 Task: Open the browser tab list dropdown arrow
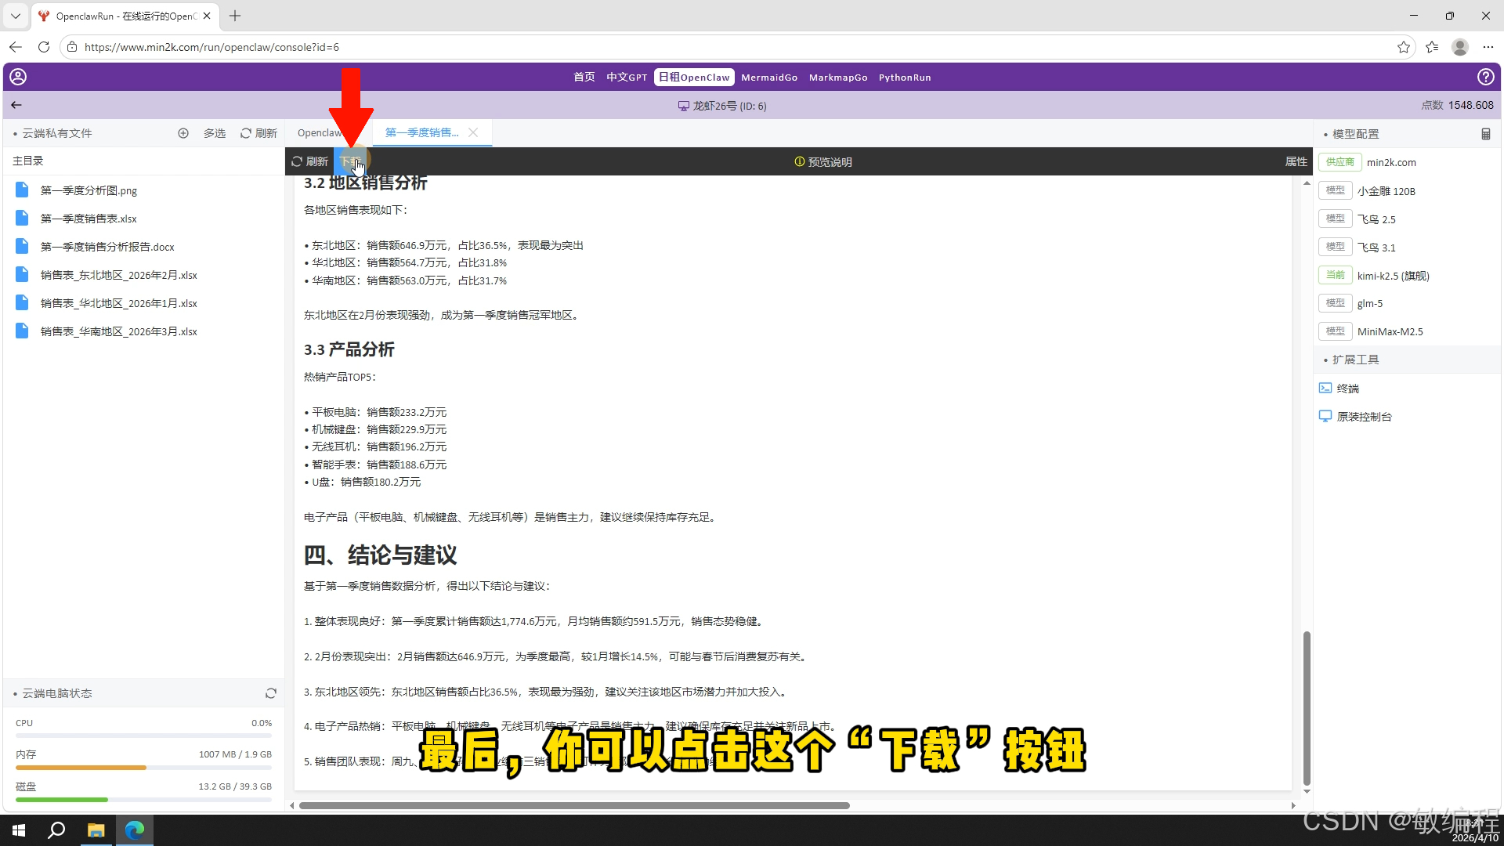(15, 16)
